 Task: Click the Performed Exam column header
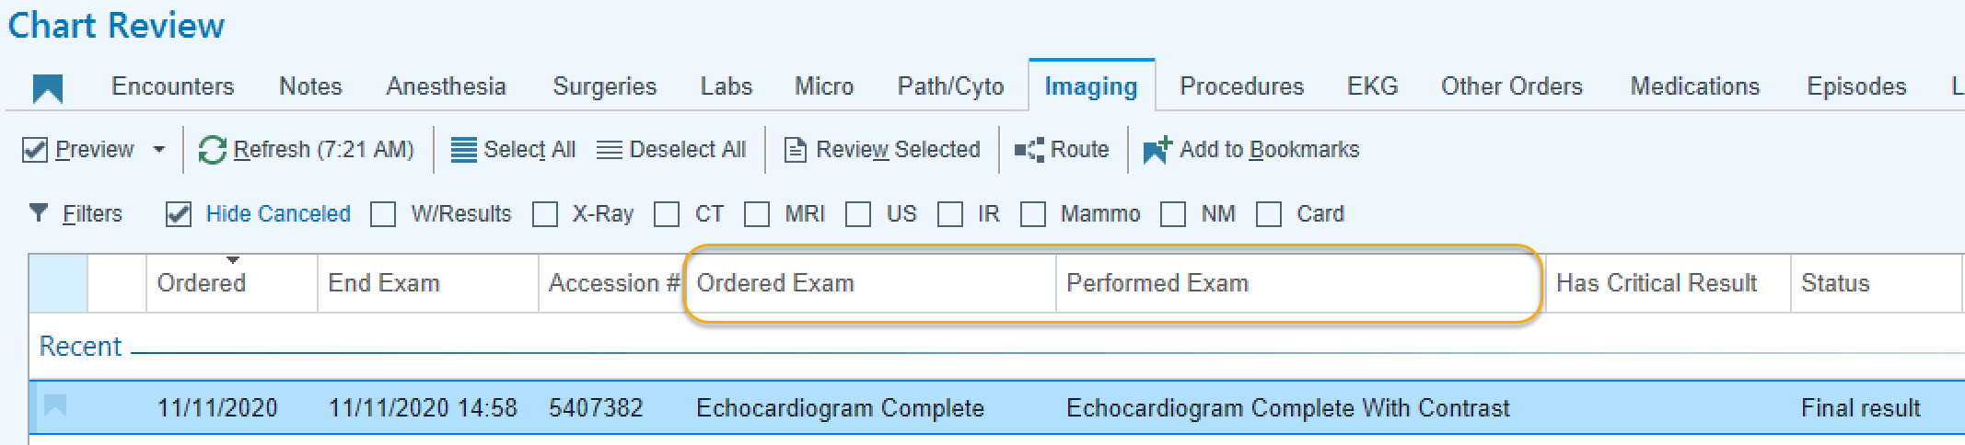click(x=1157, y=283)
